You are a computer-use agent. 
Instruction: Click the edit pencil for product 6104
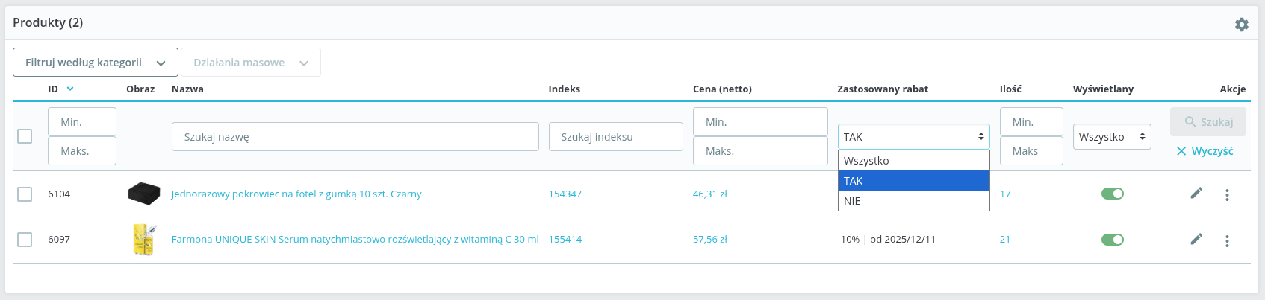(1196, 194)
